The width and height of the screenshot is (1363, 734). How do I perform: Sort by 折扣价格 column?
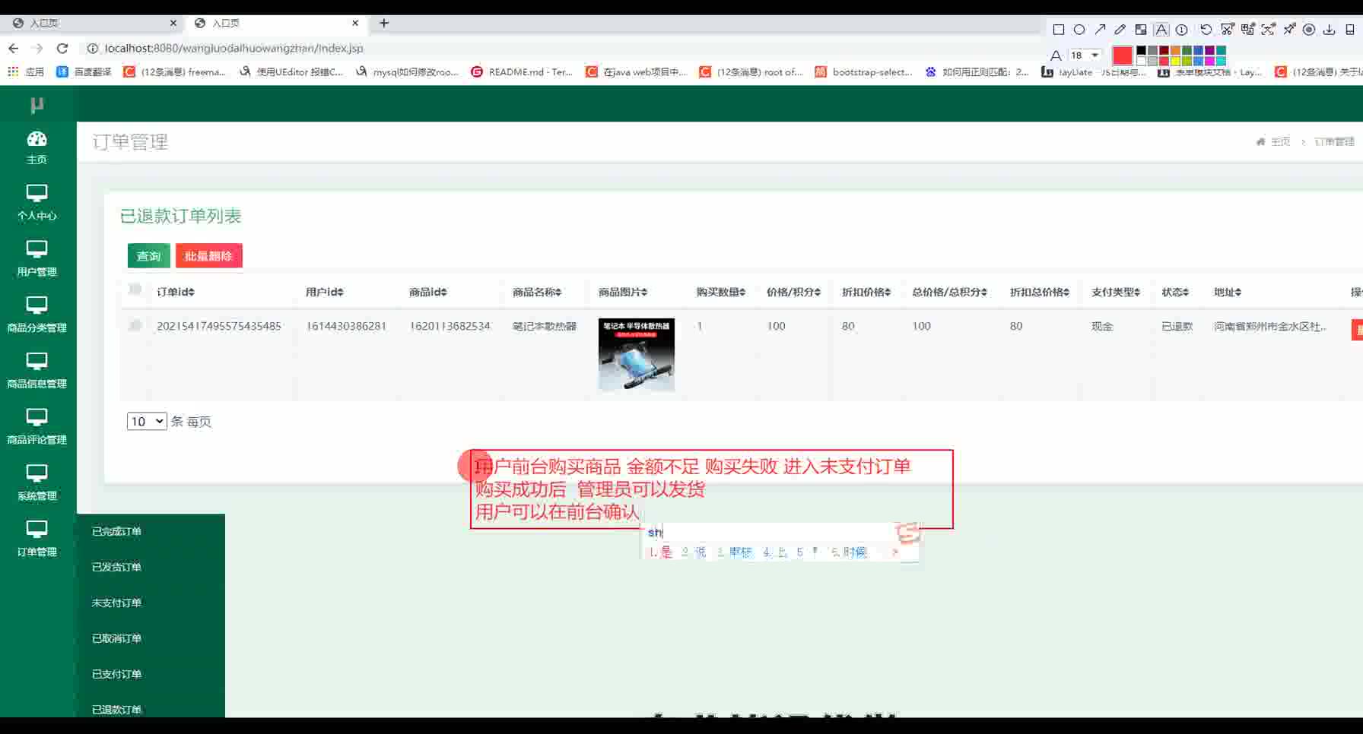[866, 292]
